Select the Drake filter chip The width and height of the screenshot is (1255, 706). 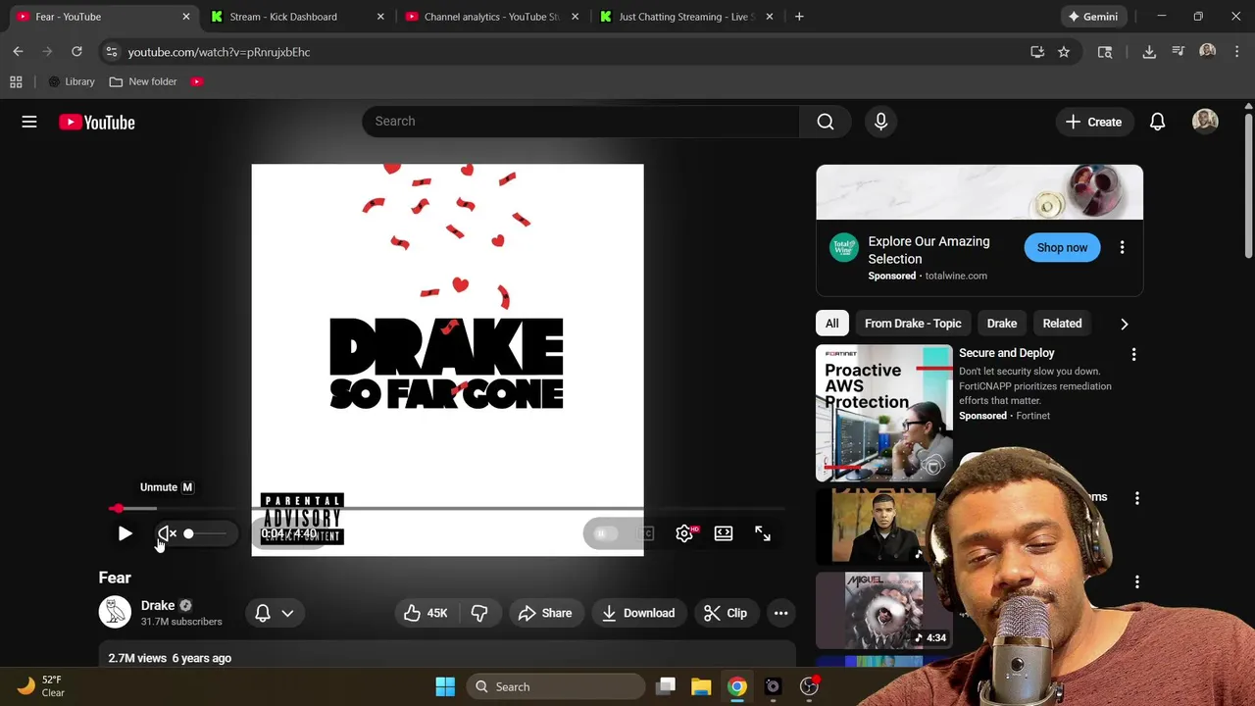coord(1002,324)
